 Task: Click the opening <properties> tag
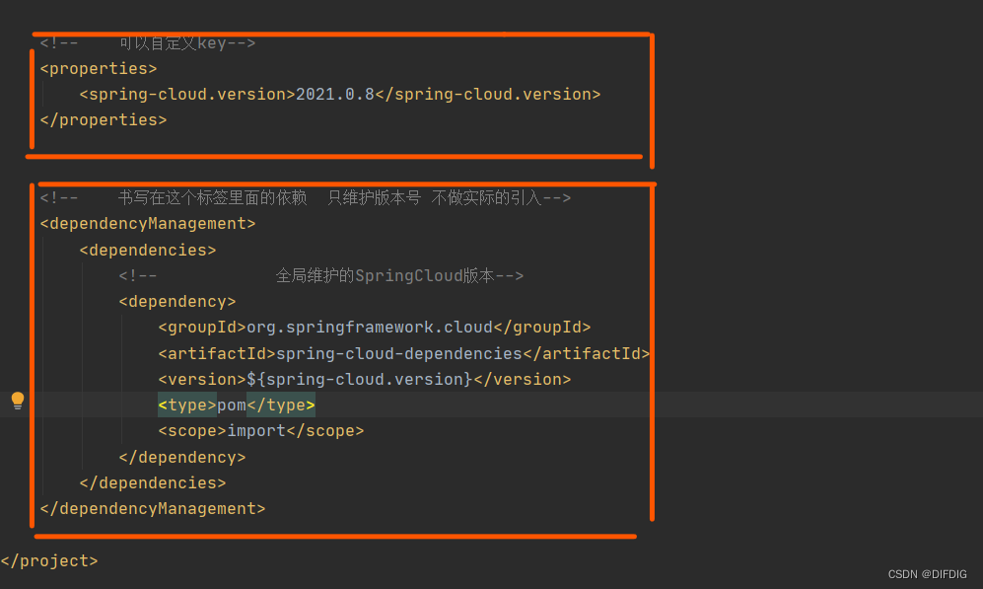tap(99, 68)
